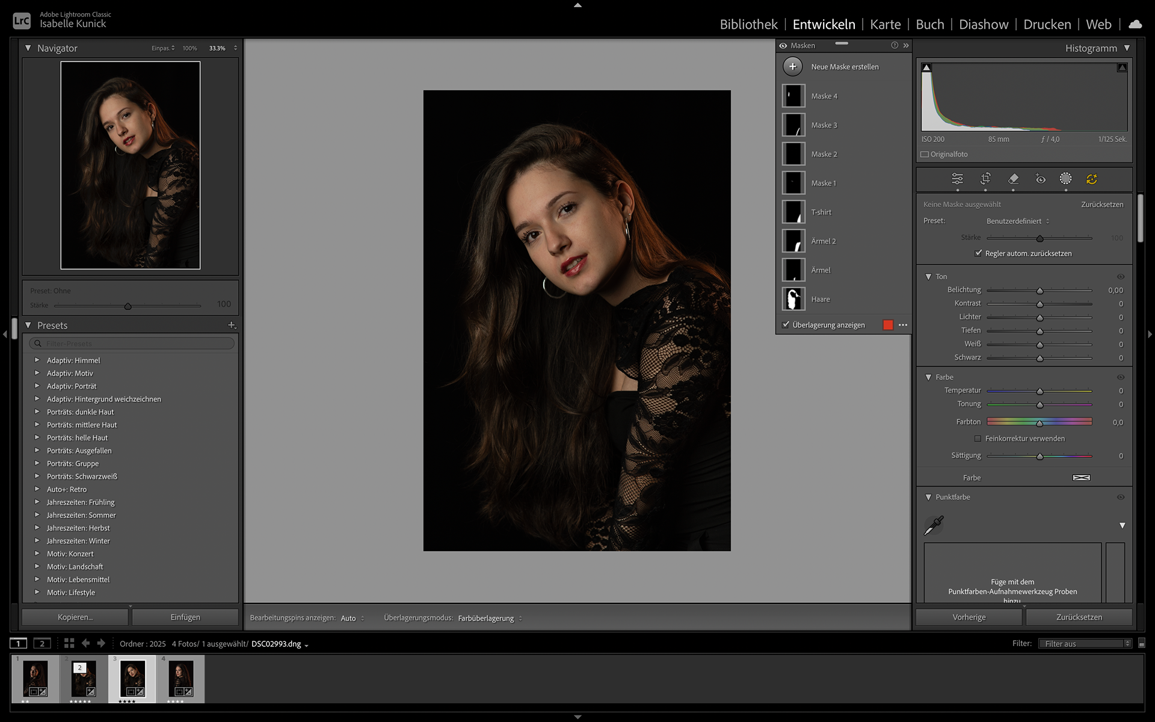Select the crop and rotate tool
The width and height of the screenshot is (1155, 722).
coord(985,179)
